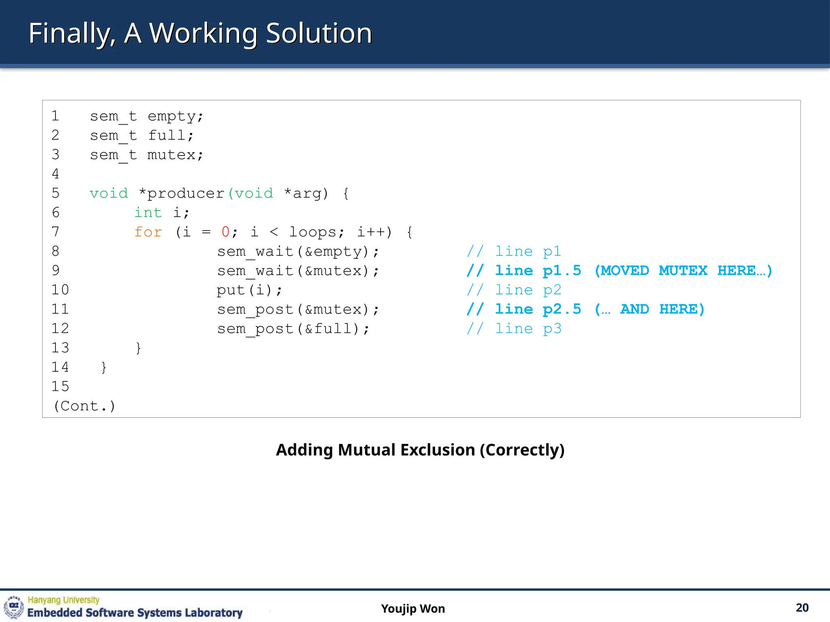Click the 'put(i);' call
Viewport: 830px width, 622px height.
(x=249, y=290)
